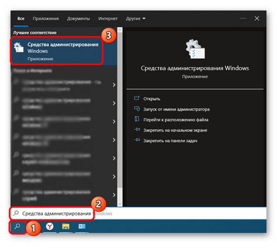Image resolution: width=277 pixels, height=248 pixels.
Task: Expand the last web result chevron
Action: [x=114, y=195]
